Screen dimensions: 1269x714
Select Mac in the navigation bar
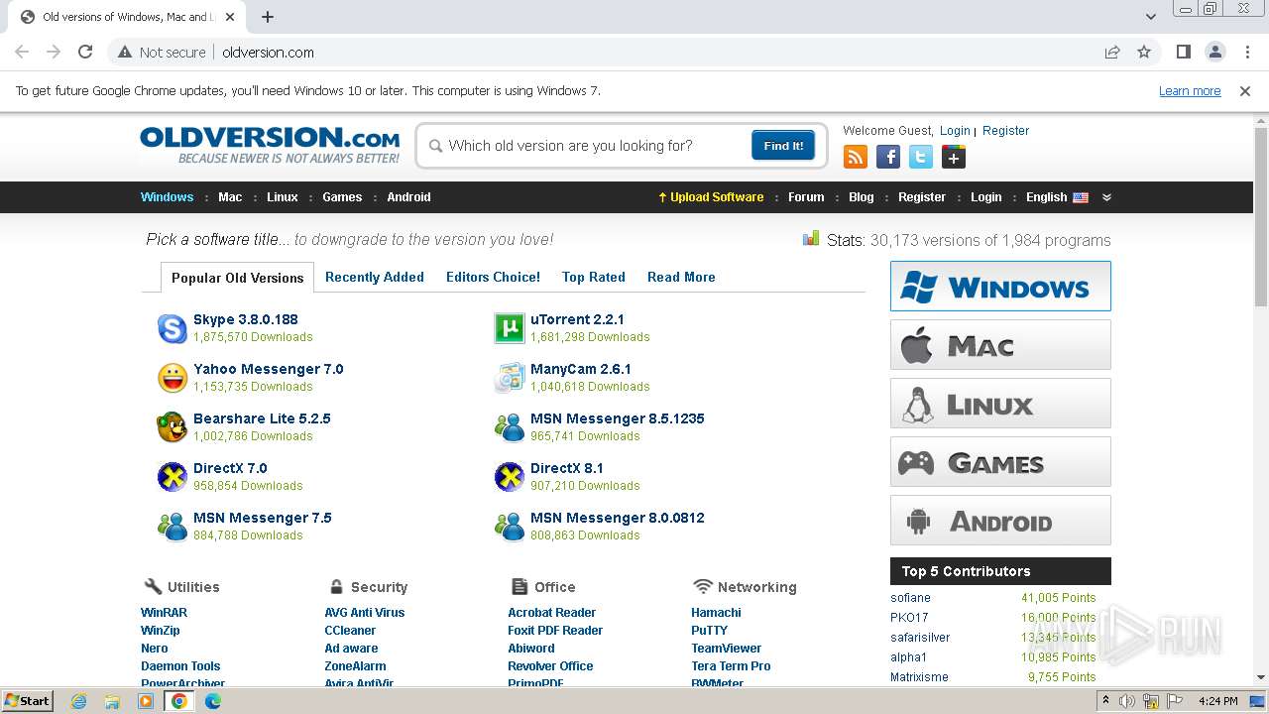(x=230, y=197)
